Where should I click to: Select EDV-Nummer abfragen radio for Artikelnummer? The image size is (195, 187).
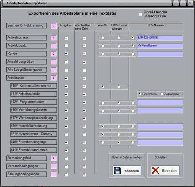point(118,38)
